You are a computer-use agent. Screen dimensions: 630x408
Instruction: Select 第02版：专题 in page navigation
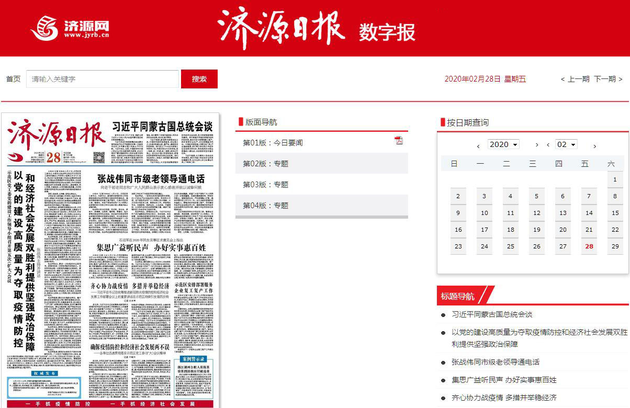(x=266, y=164)
